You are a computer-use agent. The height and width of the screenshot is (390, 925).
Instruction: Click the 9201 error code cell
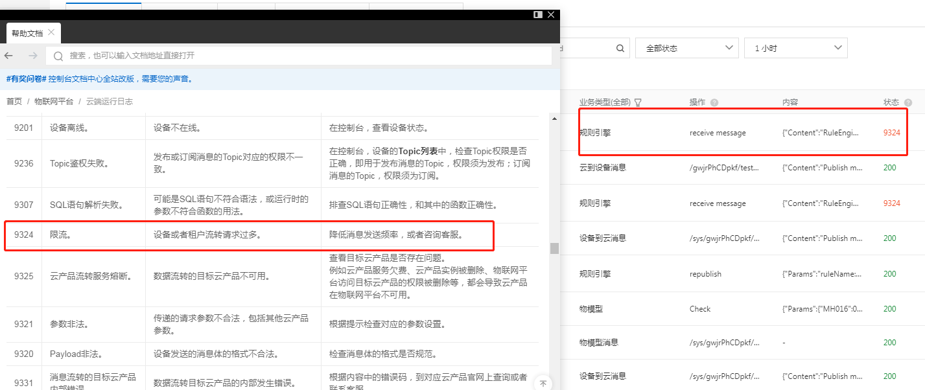23,128
